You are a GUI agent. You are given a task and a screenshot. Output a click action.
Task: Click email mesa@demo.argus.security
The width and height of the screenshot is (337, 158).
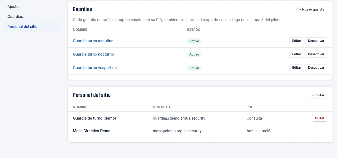(177, 131)
